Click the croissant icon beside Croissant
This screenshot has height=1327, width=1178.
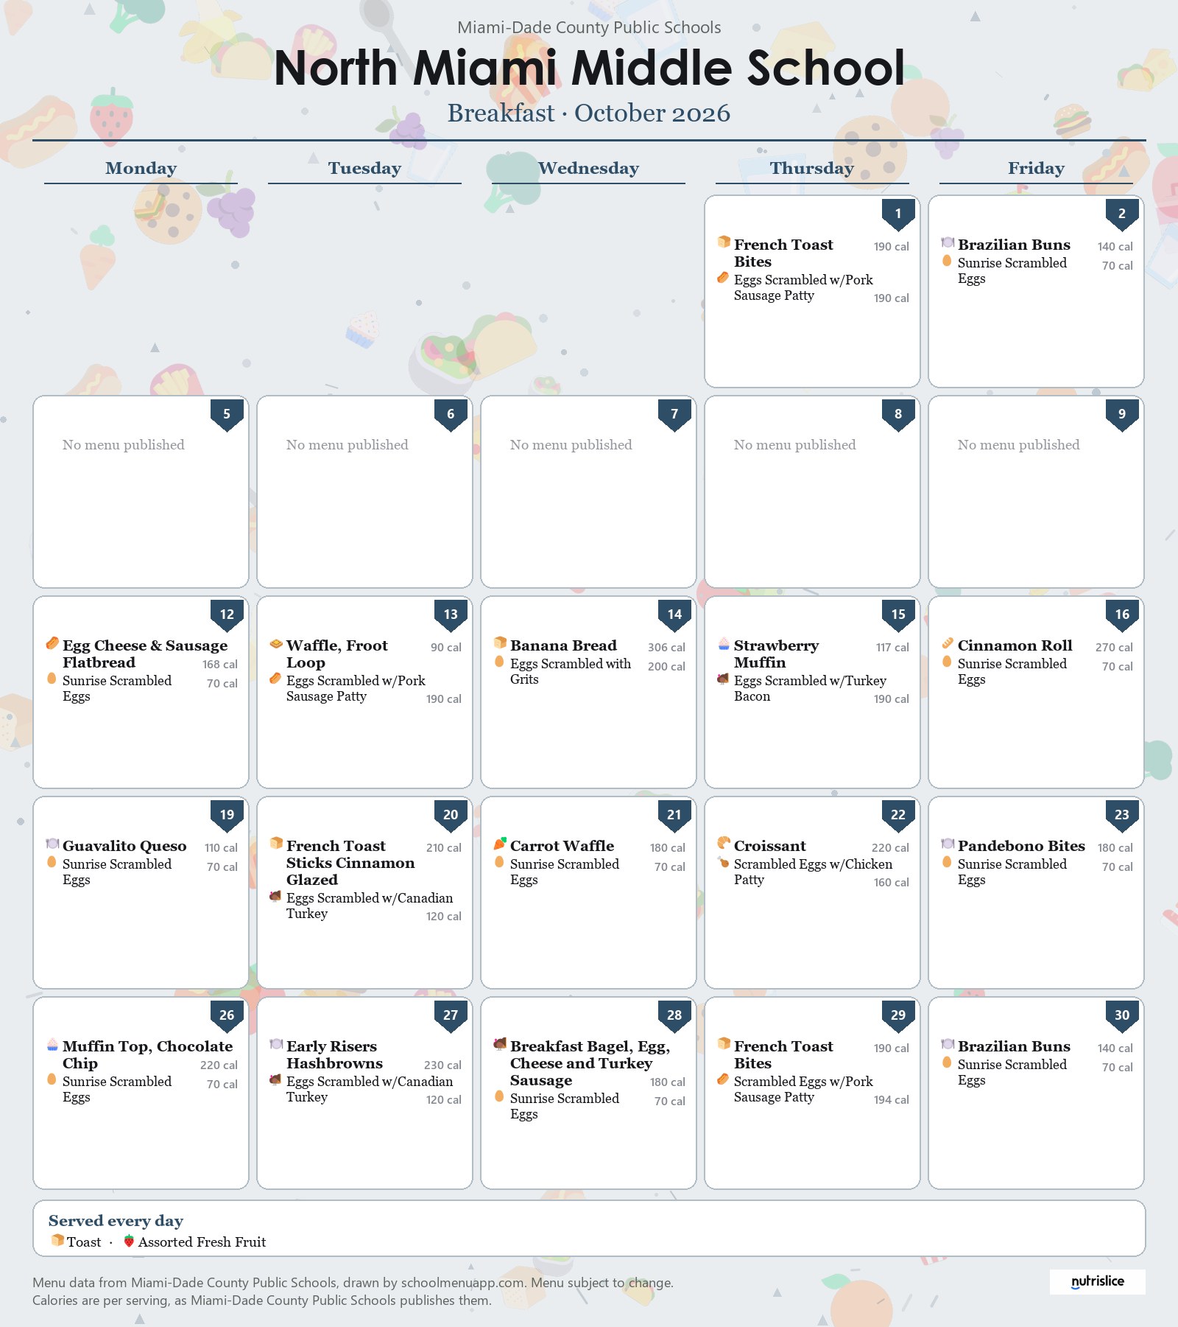pyautogui.click(x=724, y=843)
